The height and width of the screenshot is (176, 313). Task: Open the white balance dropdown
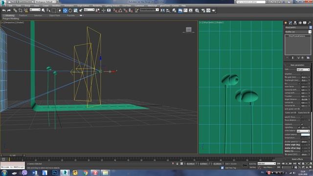point(303,131)
